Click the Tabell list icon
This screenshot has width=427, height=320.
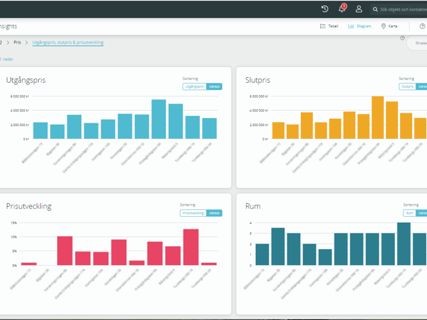[x=323, y=26]
